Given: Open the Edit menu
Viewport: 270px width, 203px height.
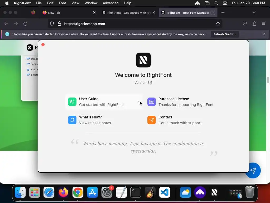Looking at the screenshot, I should pos(50,3).
